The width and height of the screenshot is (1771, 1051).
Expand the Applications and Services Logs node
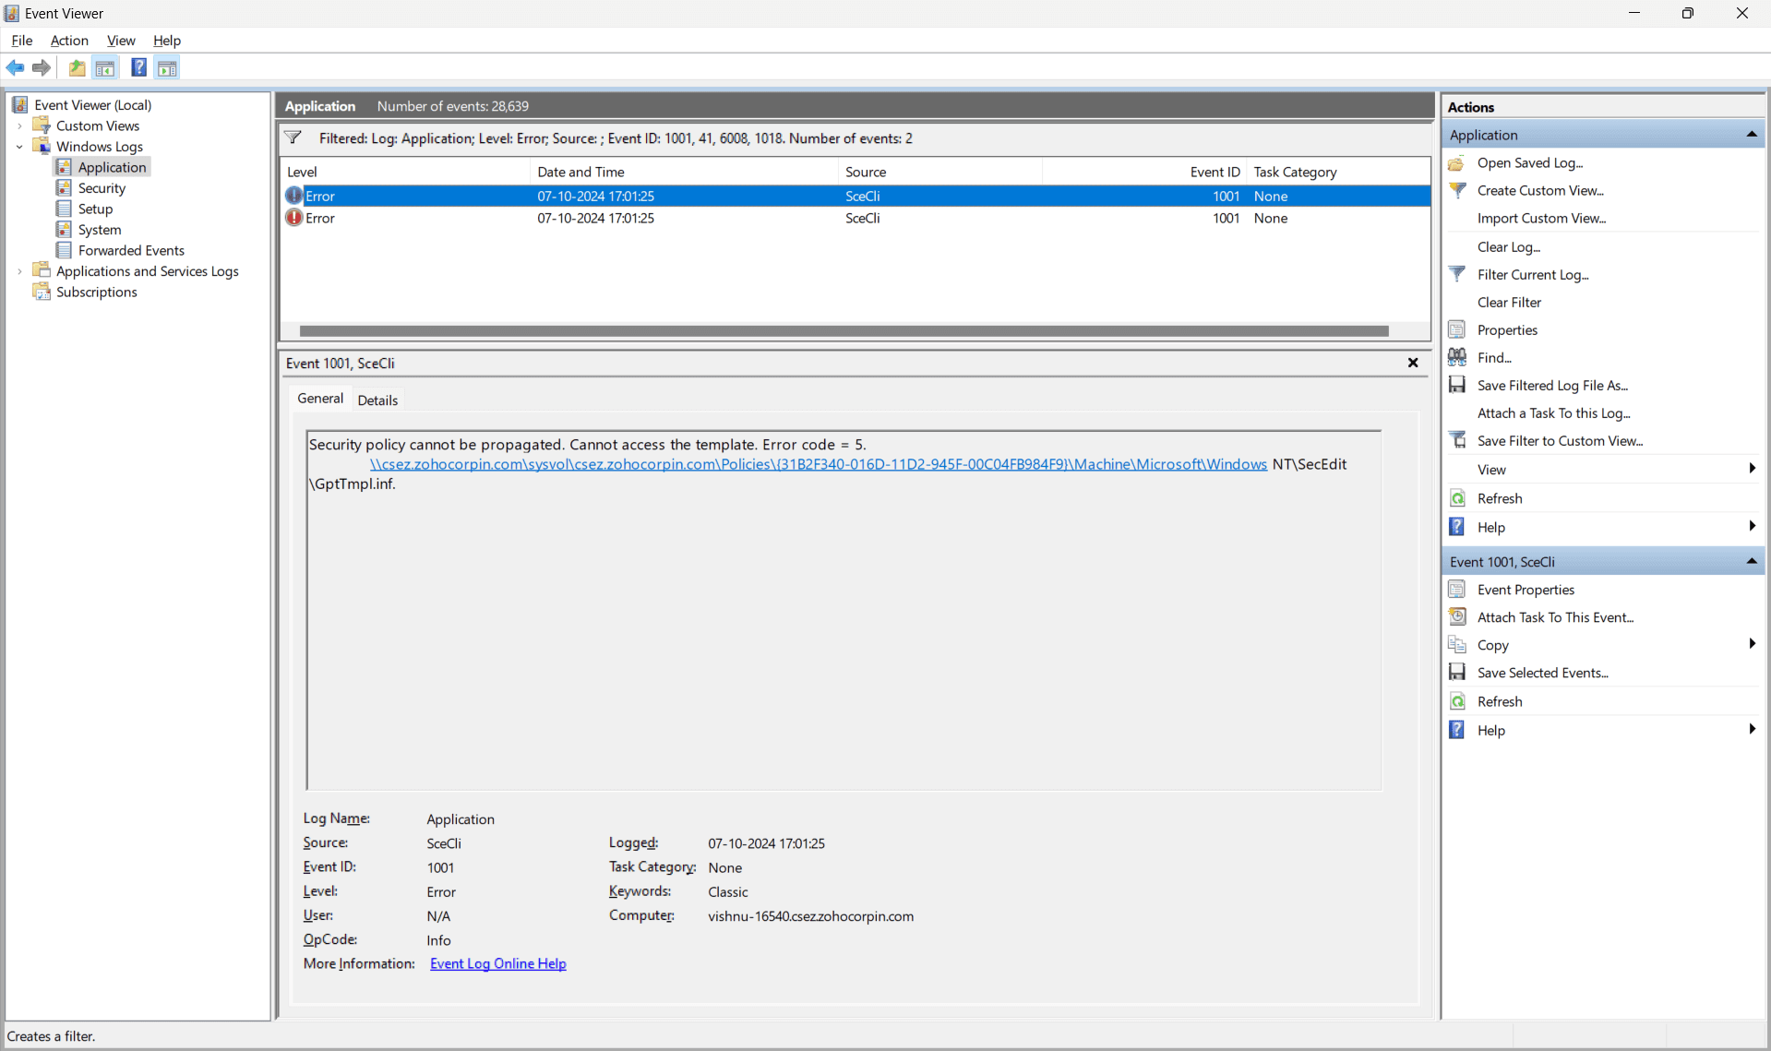pyautogui.click(x=19, y=271)
